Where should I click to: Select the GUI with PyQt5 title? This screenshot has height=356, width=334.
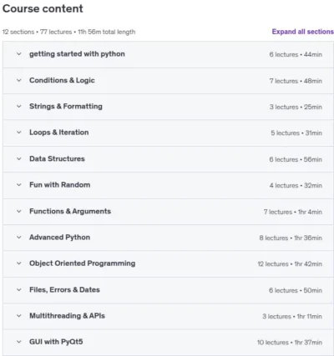coord(56,342)
